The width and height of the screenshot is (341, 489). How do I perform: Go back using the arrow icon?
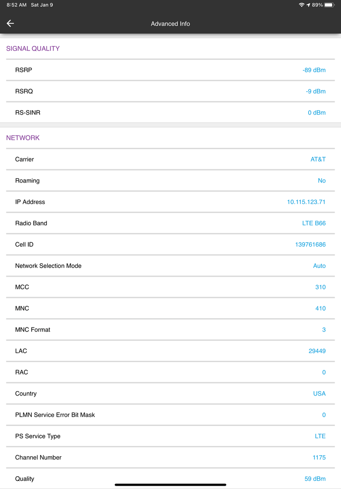[10, 23]
